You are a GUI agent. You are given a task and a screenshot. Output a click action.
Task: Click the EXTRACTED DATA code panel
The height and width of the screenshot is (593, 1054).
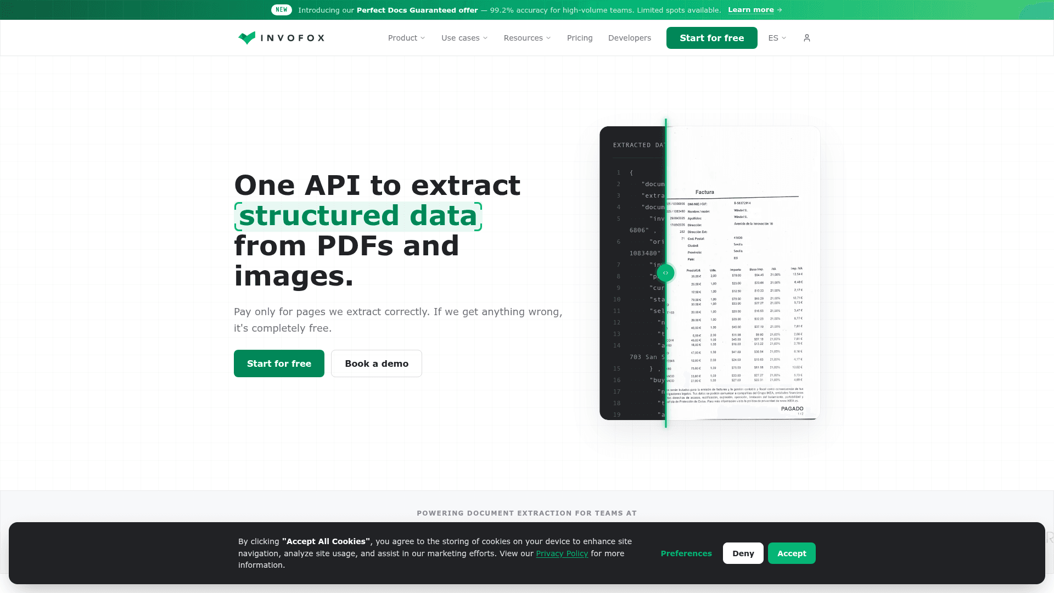[x=632, y=273]
